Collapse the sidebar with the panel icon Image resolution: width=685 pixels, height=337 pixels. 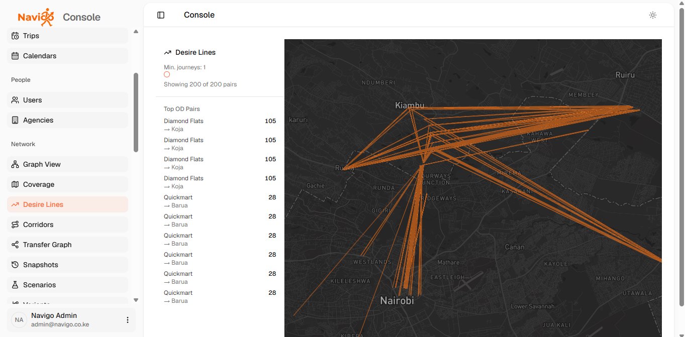161,15
